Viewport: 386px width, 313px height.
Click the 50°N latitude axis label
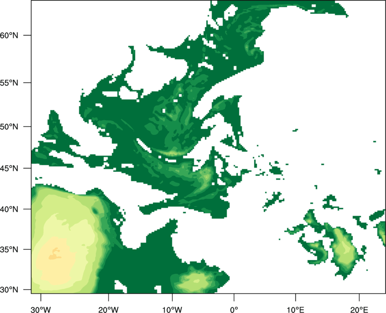coord(9,127)
